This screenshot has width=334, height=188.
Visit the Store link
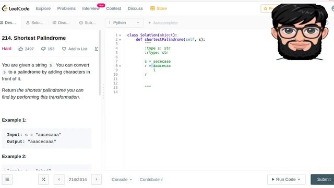point(162,8)
